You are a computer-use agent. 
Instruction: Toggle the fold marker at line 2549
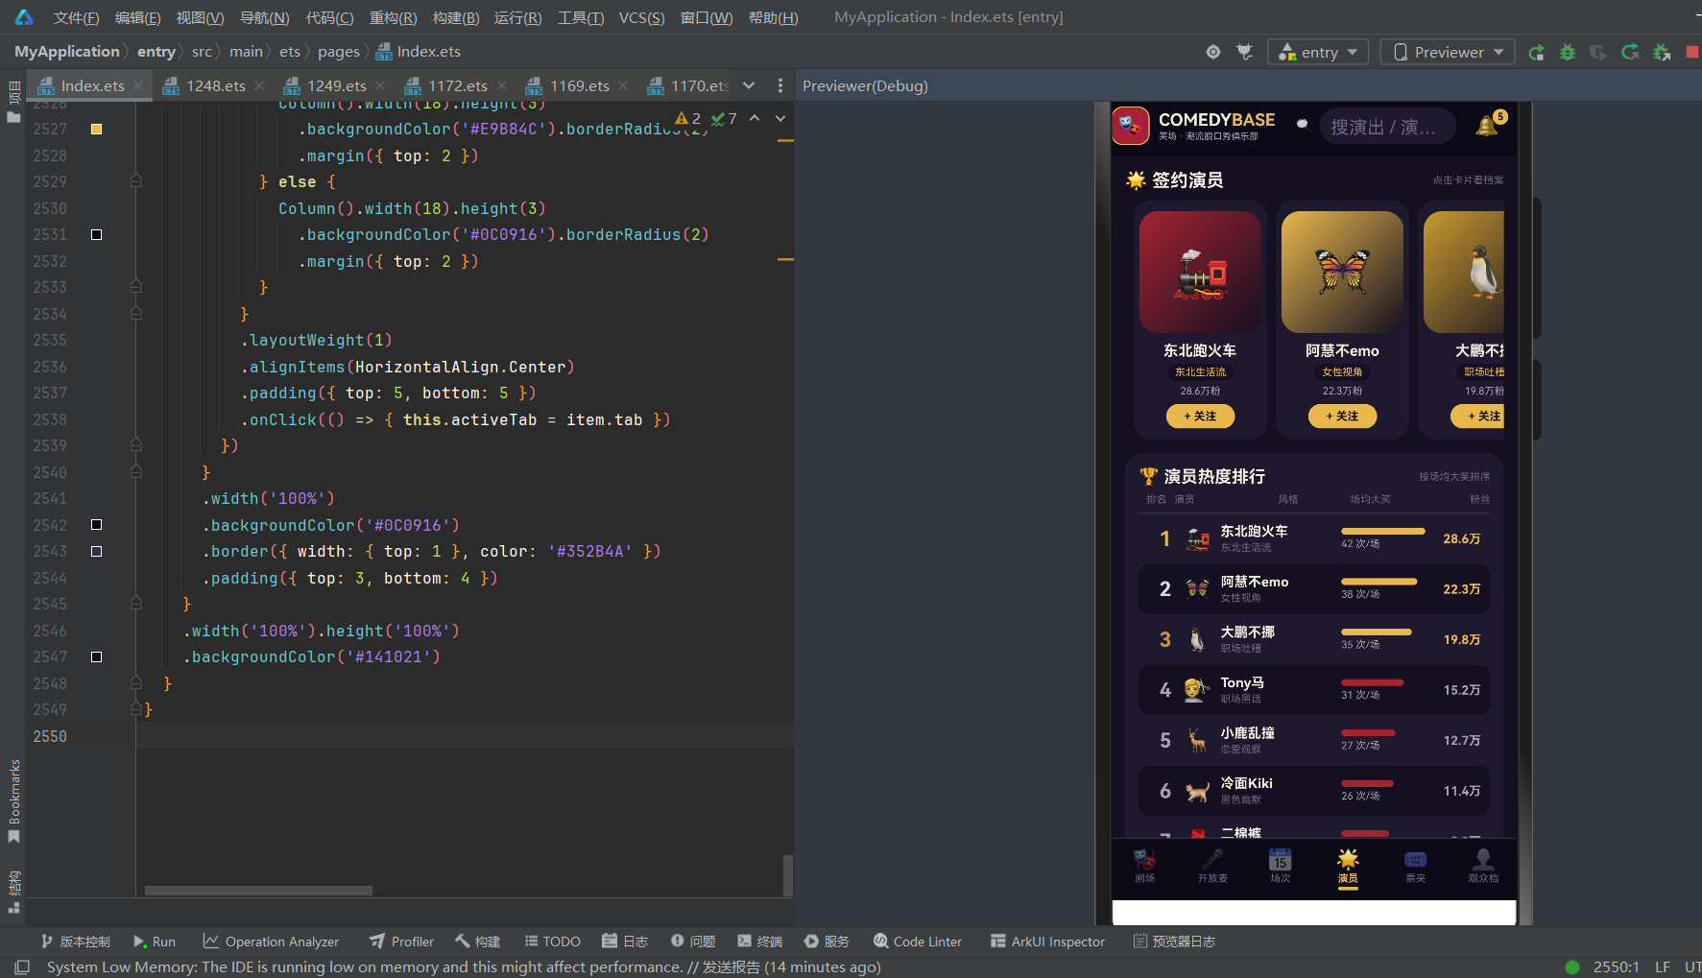pyautogui.click(x=136, y=709)
